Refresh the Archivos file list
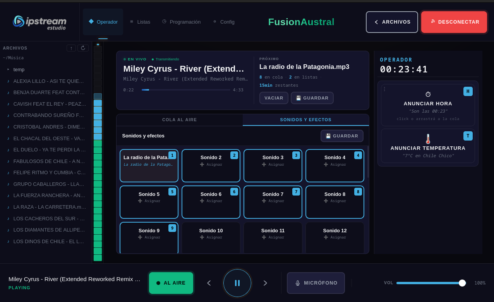This screenshot has width=494, height=302. [83, 48]
